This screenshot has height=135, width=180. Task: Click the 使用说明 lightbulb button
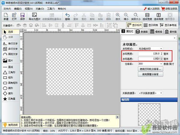[11, 125]
